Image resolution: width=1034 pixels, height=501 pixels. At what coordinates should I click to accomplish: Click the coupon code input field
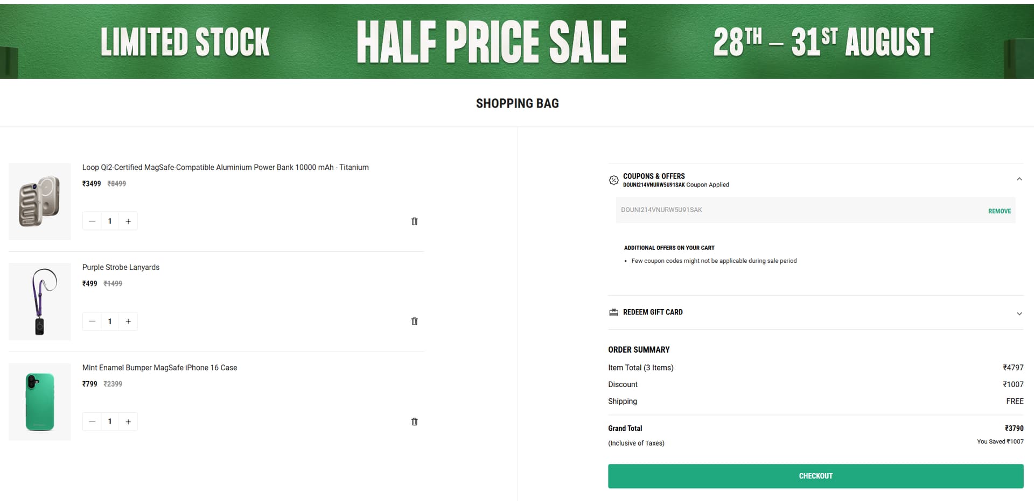click(797, 210)
